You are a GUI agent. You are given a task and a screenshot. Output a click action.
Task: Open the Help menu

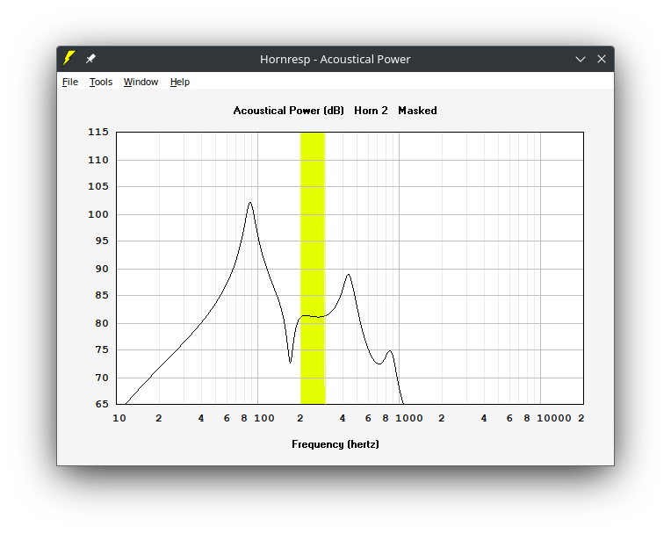coord(180,82)
